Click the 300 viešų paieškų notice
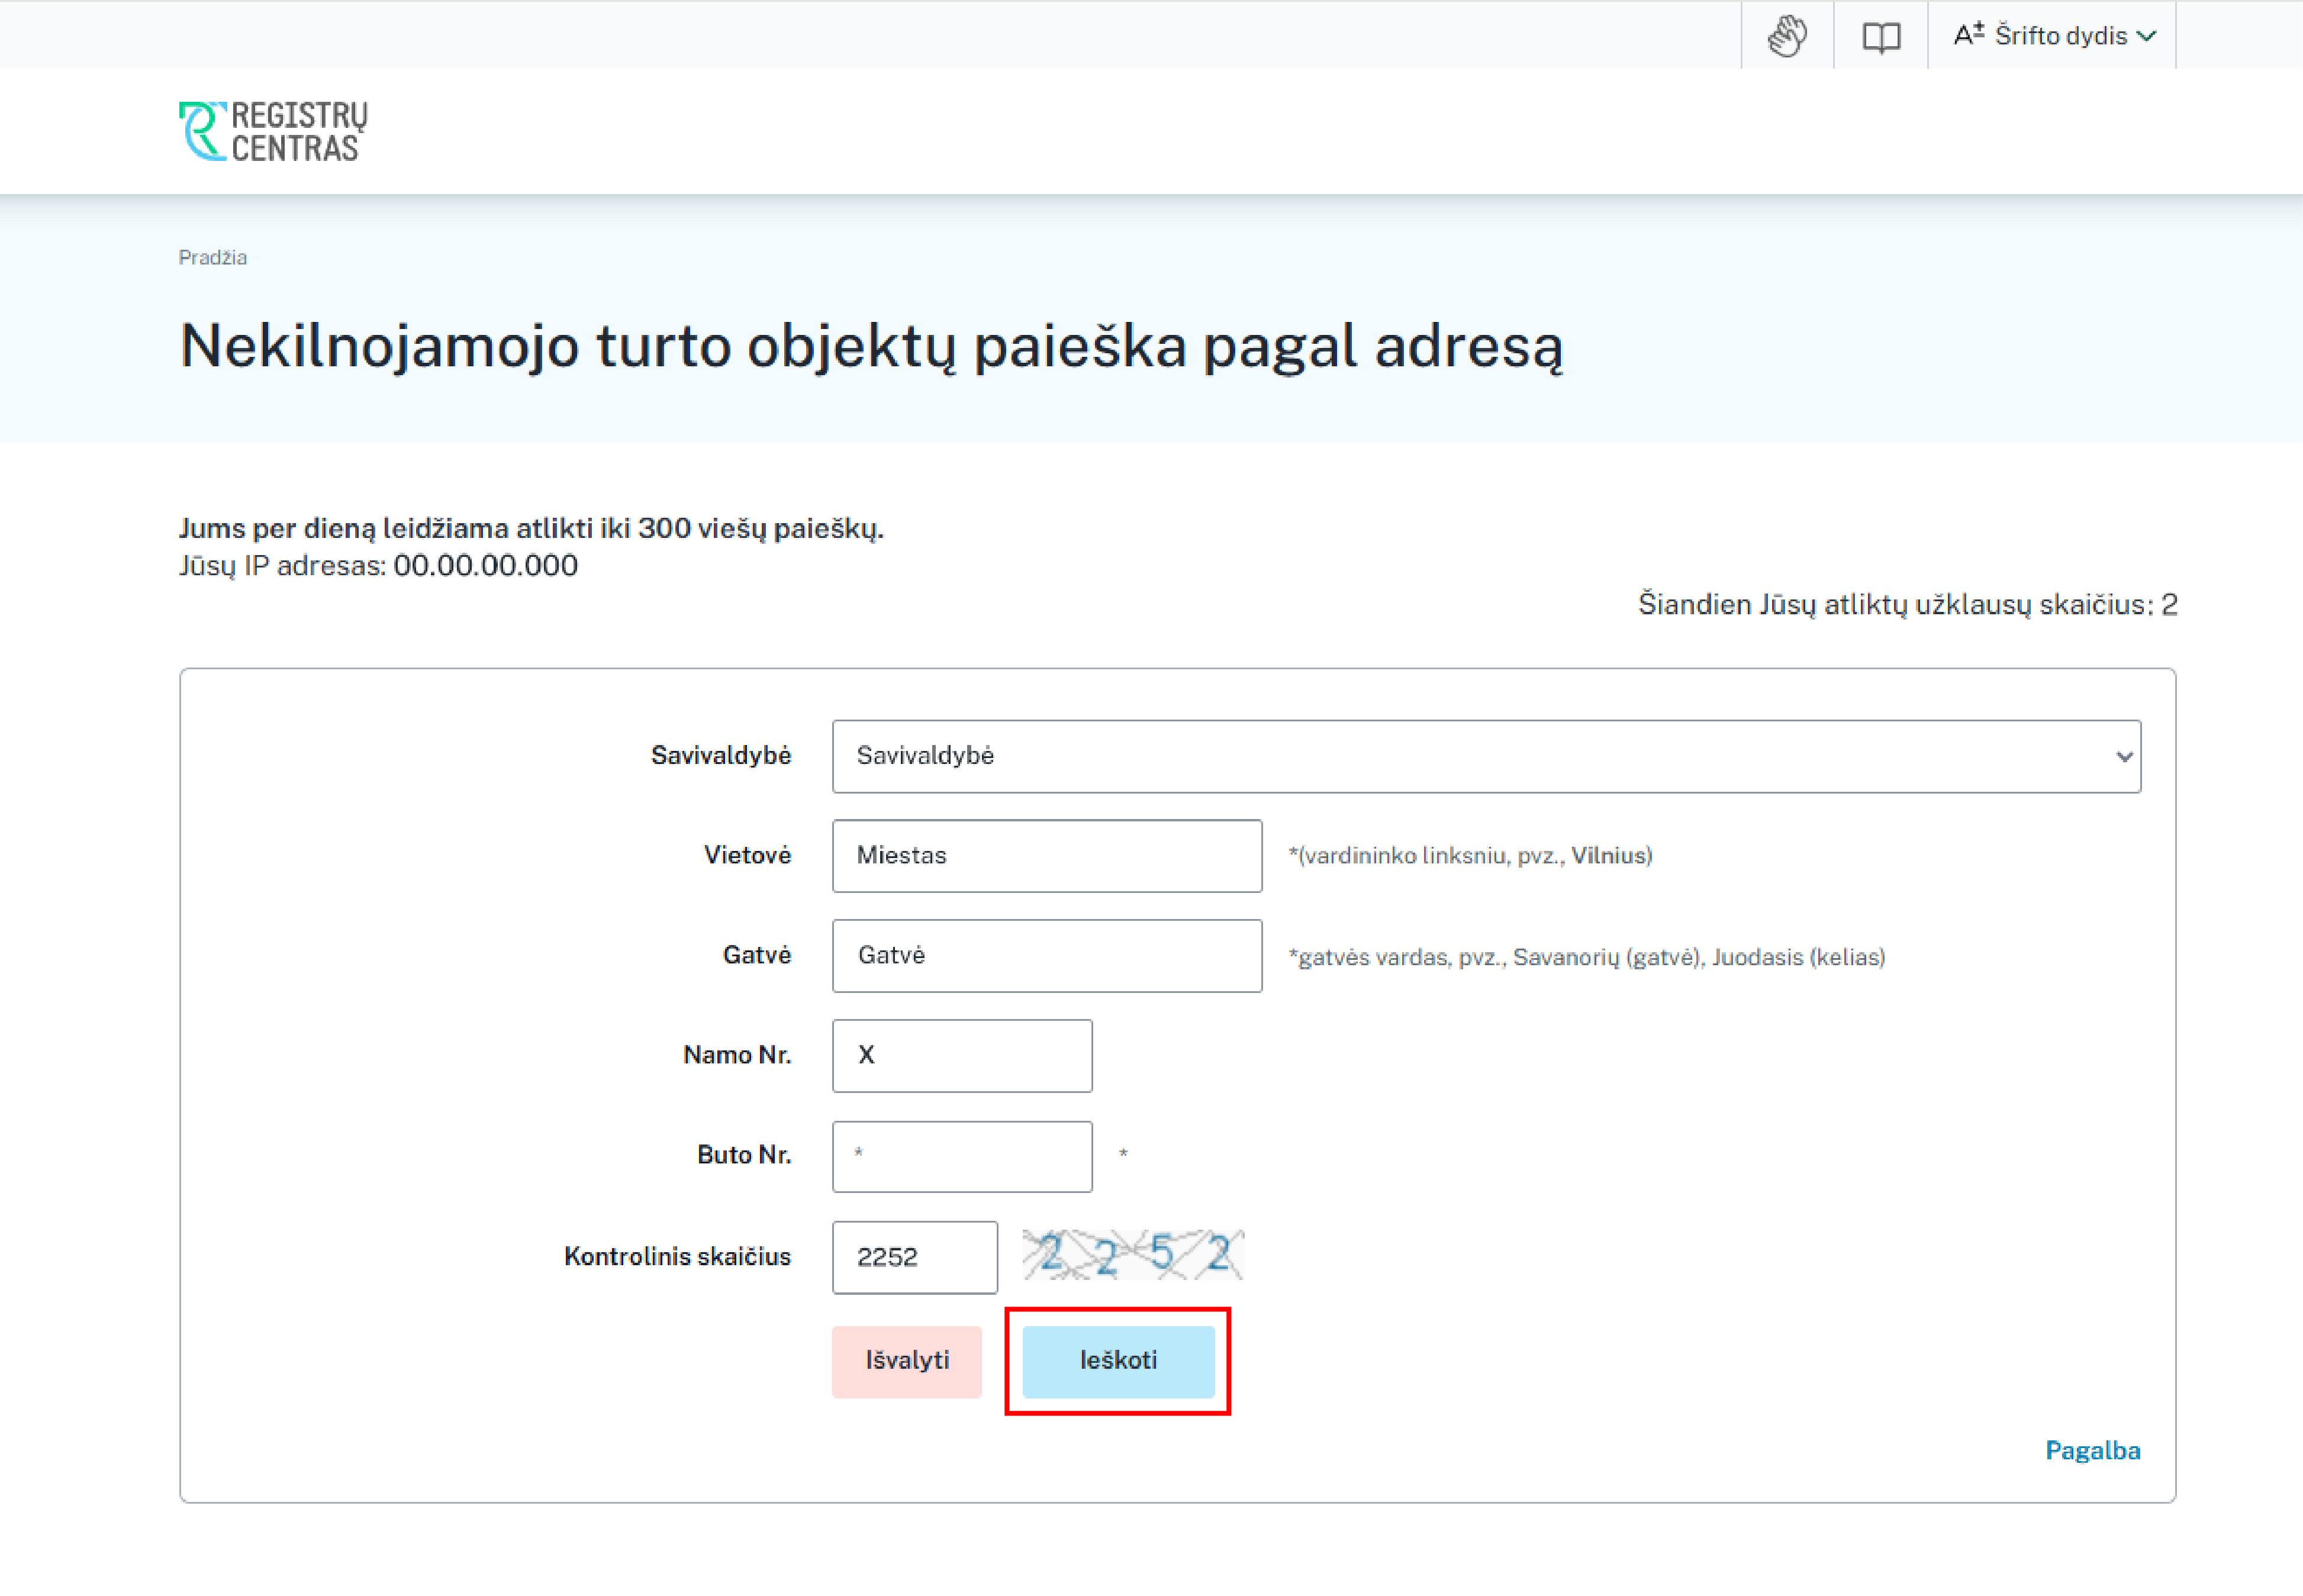2303x1596 pixels. click(531, 529)
